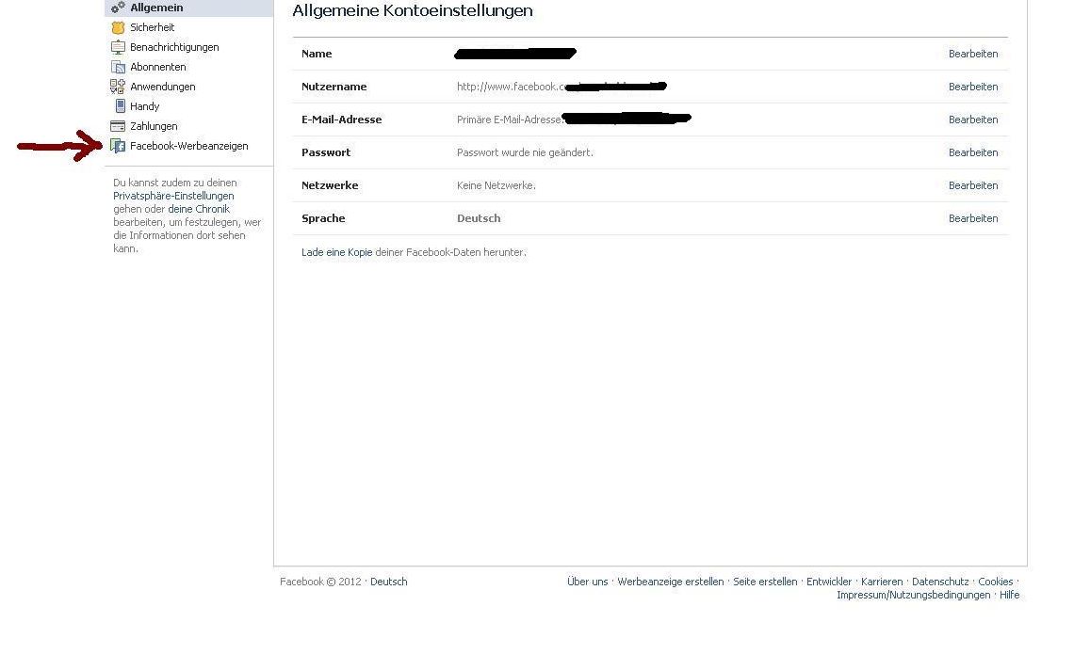Click the Anwendungen apps icon
1074x654 pixels.
point(118,87)
